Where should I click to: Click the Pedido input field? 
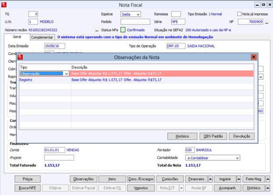135,21
